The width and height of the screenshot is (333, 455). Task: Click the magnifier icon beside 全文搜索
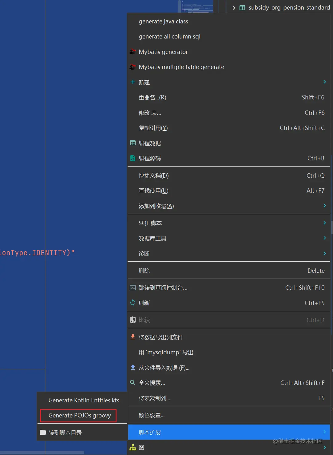click(x=133, y=383)
